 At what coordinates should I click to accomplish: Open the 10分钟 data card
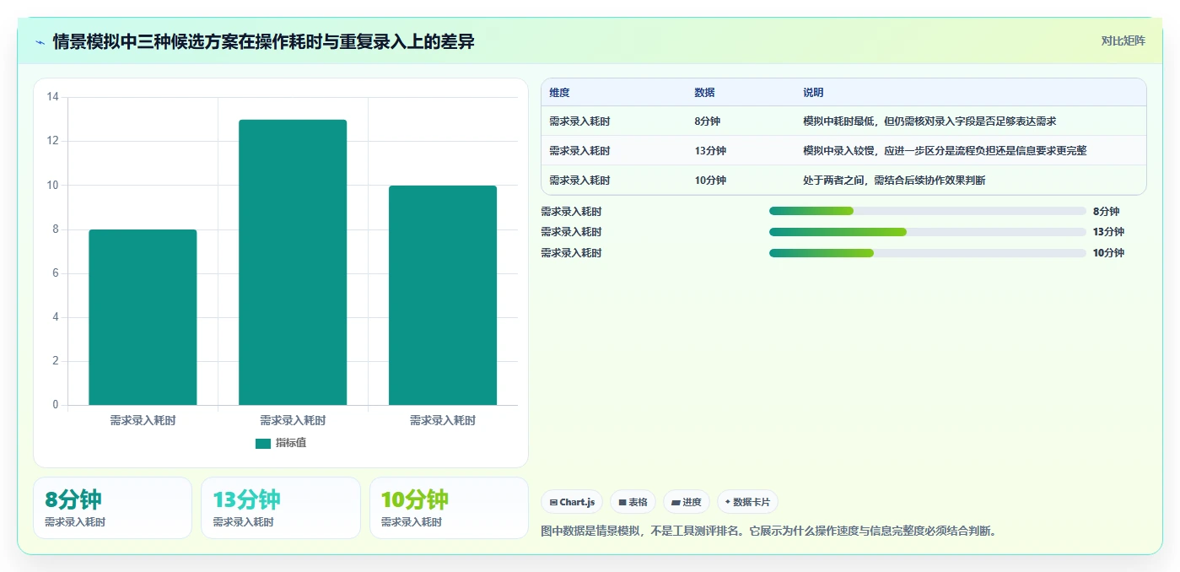click(x=449, y=508)
